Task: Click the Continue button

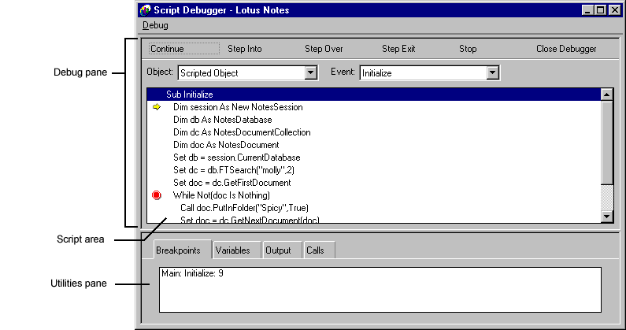Action: 183,49
